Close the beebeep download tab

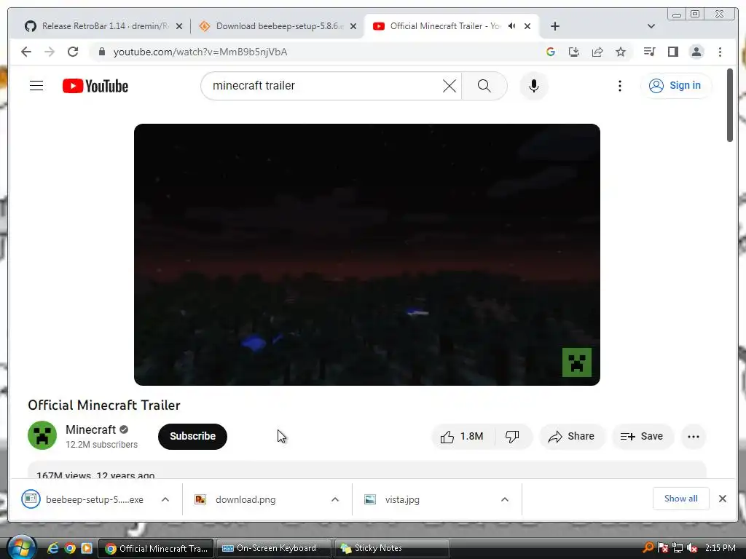click(353, 26)
